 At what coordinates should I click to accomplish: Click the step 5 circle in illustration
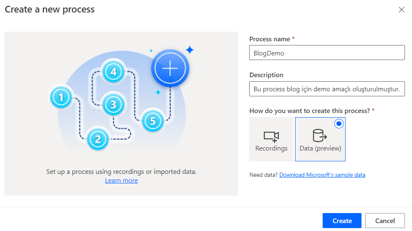pos(152,121)
